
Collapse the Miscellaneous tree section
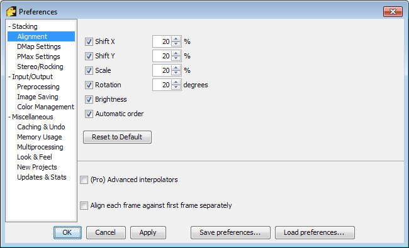[9, 117]
